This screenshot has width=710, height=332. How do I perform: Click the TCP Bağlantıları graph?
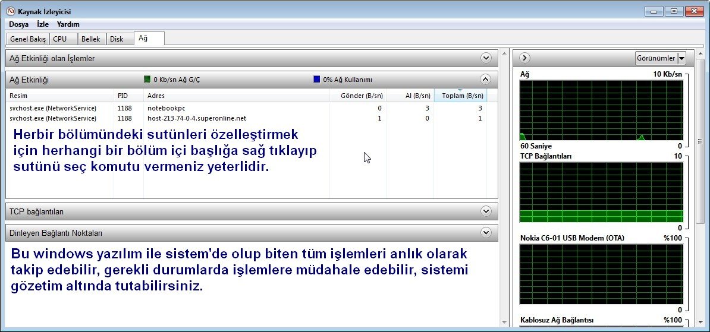click(601, 192)
